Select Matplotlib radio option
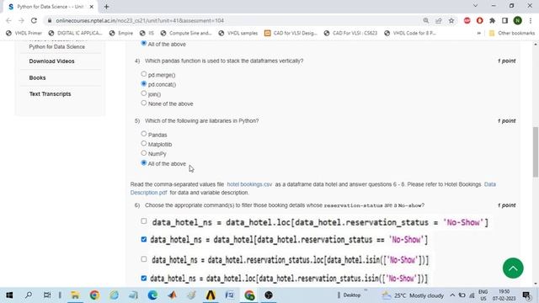The width and height of the screenshot is (539, 303). (144, 143)
